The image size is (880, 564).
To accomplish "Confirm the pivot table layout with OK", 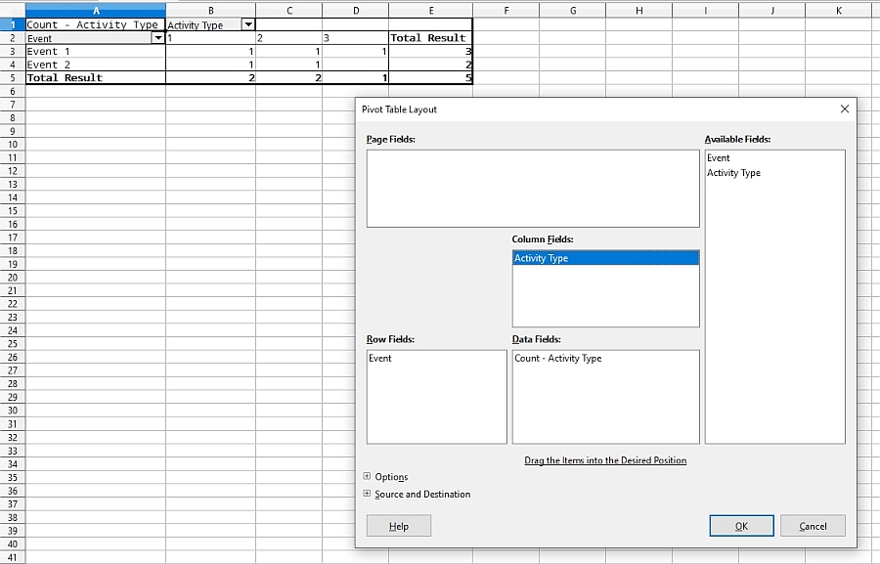I will pyautogui.click(x=741, y=525).
